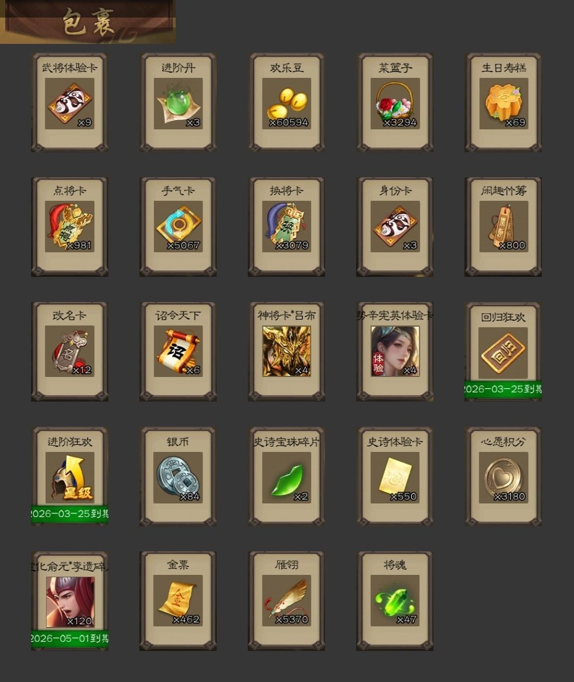Open the 欢乐豆 golden beans item

pos(286,102)
